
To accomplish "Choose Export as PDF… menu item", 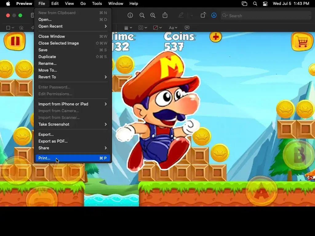I will point(73,141).
